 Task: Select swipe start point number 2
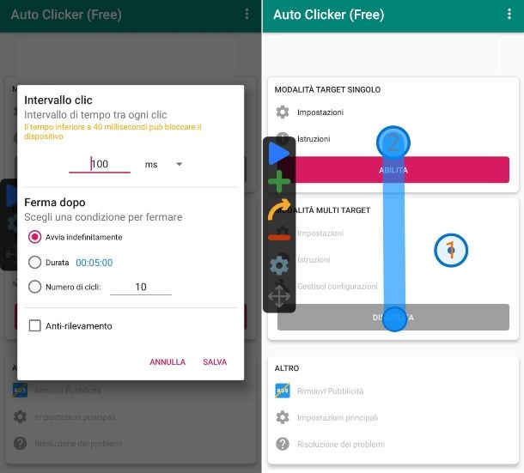pyautogui.click(x=393, y=143)
